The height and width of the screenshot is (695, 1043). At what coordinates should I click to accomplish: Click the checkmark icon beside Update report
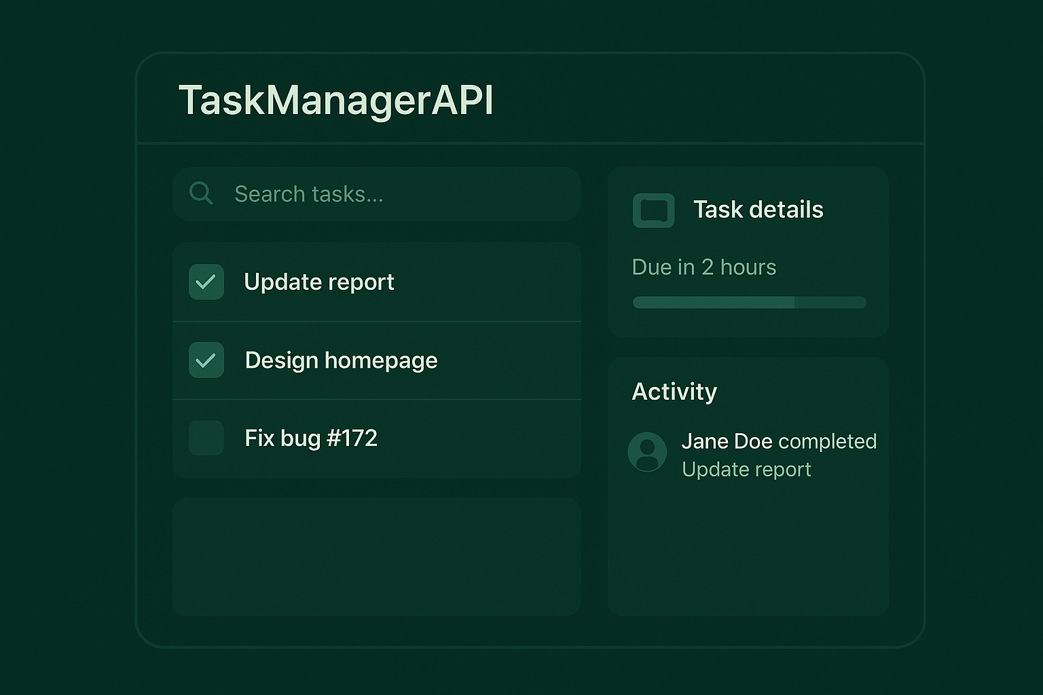click(206, 282)
